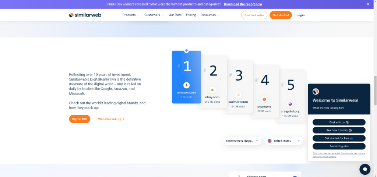The width and height of the screenshot is (377, 177).
Task: Expand the Products menu
Action: 131,15
